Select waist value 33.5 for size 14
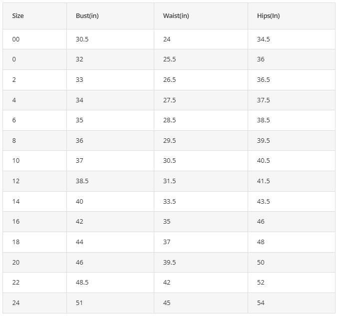 click(169, 201)
